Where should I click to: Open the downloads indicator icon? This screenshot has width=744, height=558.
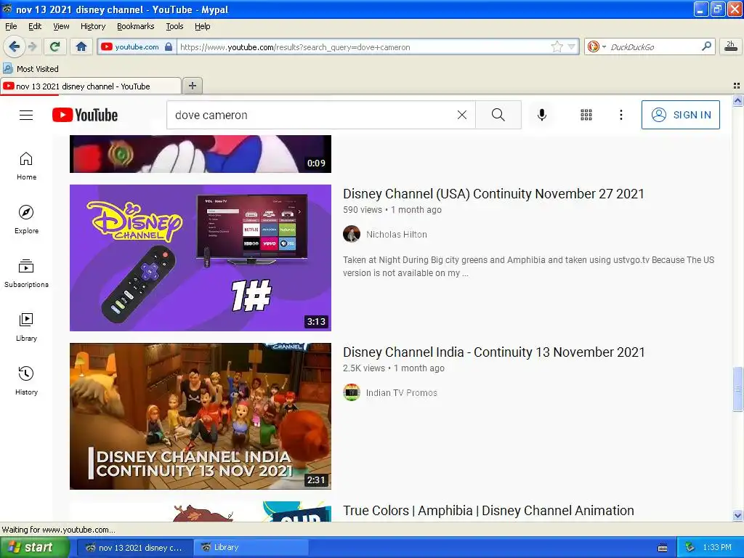(x=730, y=46)
